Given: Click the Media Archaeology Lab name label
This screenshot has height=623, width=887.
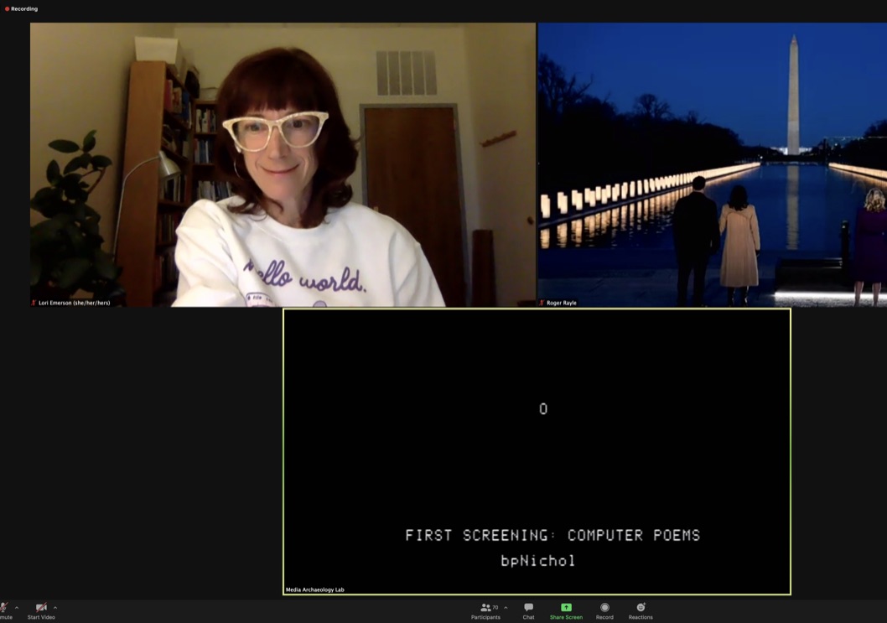Looking at the screenshot, I should (315, 589).
